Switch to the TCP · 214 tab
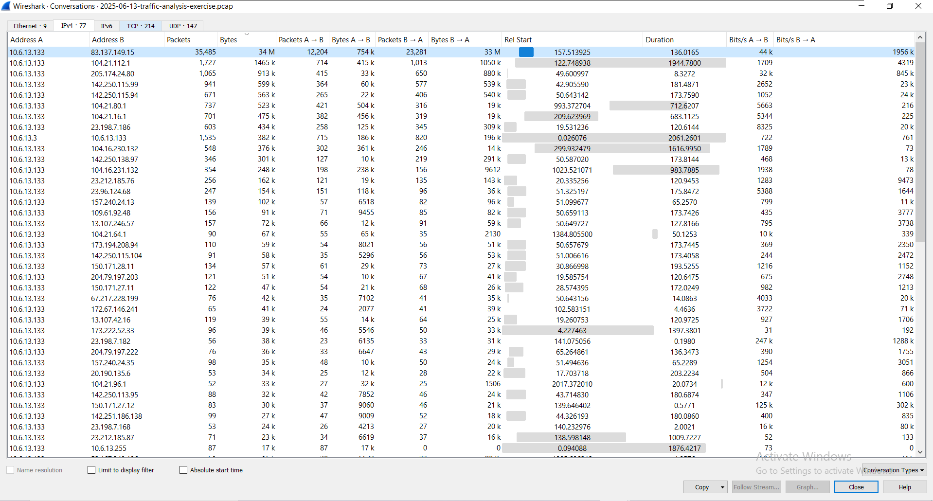The width and height of the screenshot is (933, 501). [141, 26]
